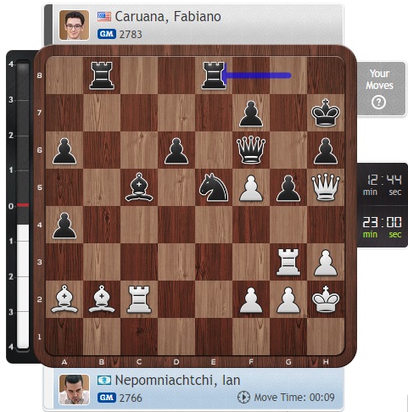Select the white pawn on f5
Image resolution: width=408 pixels, height=412 pixels.
251,188
